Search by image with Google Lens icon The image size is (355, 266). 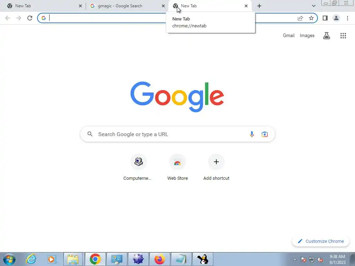(265, 134)
